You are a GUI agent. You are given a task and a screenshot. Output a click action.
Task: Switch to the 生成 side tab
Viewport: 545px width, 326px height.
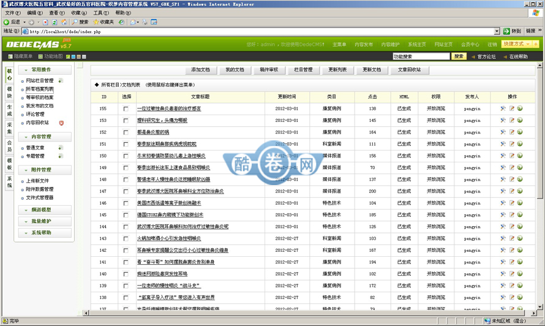tap(9, 110)
